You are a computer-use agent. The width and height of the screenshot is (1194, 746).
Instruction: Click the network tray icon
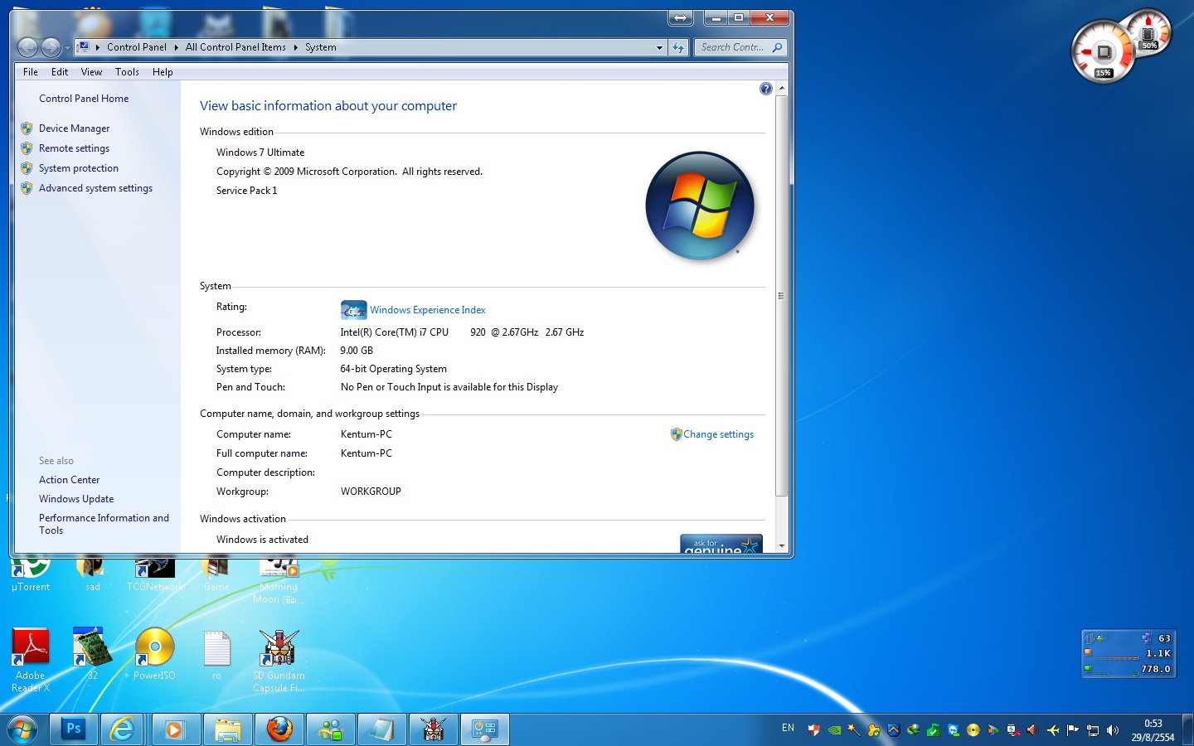tap(1093, 730)
